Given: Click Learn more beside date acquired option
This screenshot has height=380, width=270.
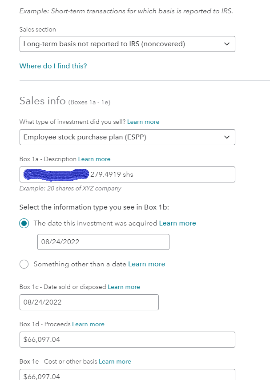Looking at the screenshot, I should [x=177, y=223].
